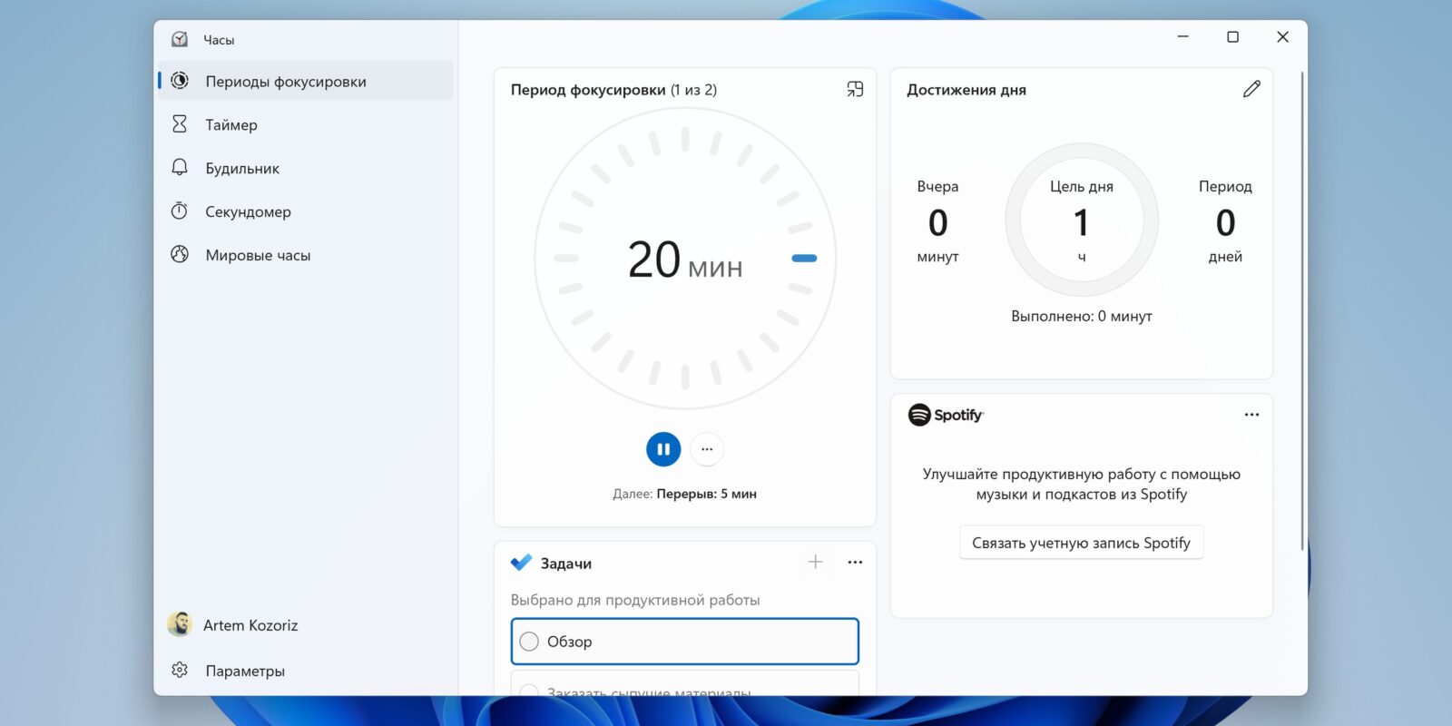The width and height of the screenshot is (1452, 726).
Task: Add a new task with plus icon
Action: click(x=816, y=563)
